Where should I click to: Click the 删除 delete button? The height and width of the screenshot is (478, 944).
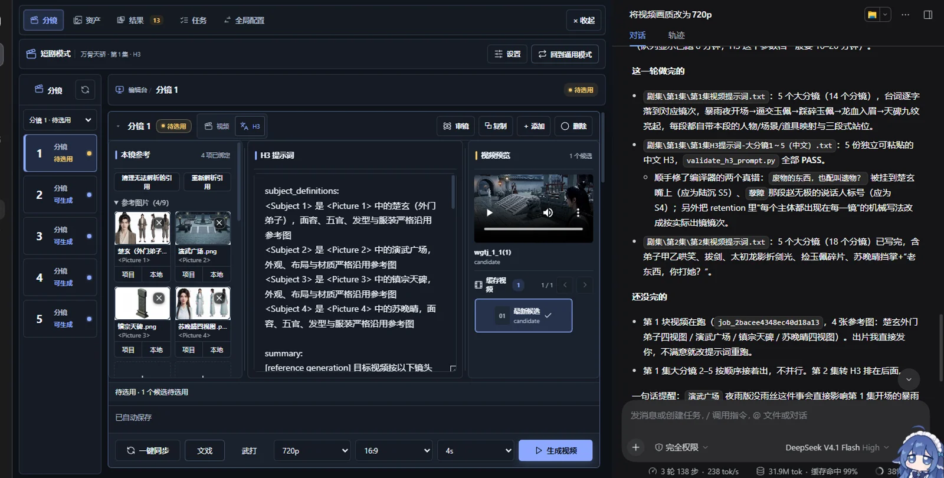pyautogui.click(x=573, y=126)
